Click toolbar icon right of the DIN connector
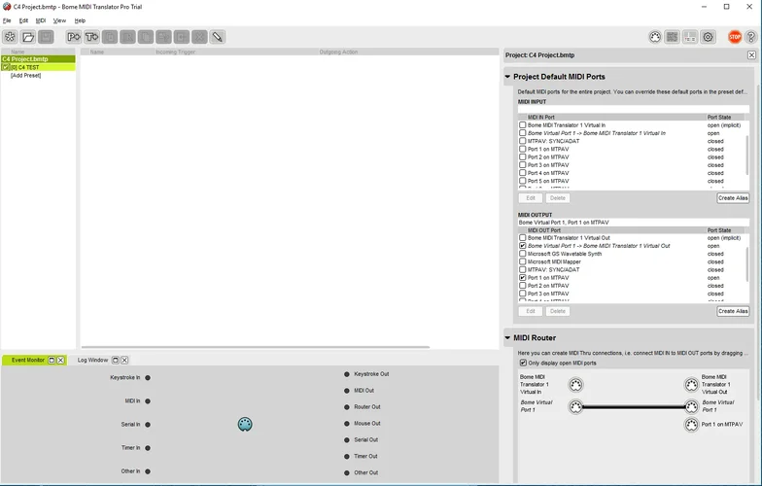This screenshot has height=486, width=762. coord(673,37)
